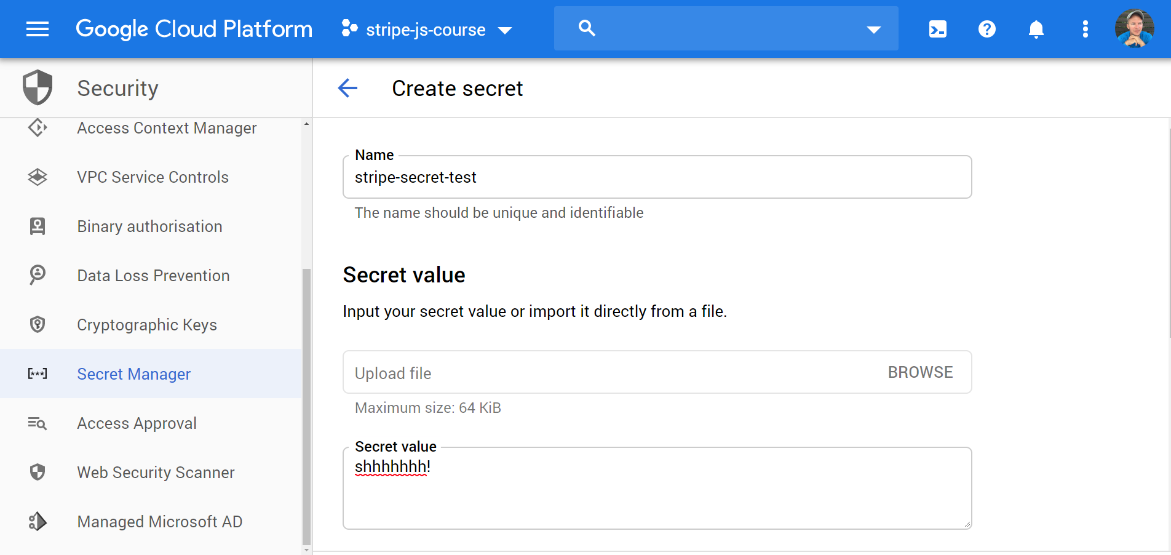Select Access Approval in the sidebar

tap(137, 423)
